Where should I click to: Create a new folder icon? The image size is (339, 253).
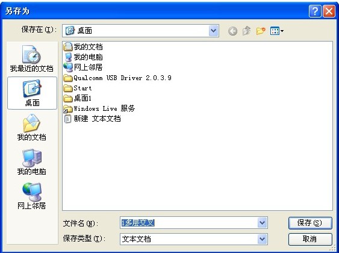261,31
